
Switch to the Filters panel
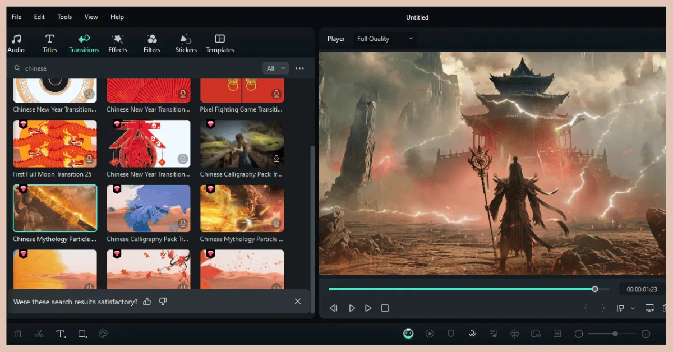pyautogui.click(x=151, y=43)
